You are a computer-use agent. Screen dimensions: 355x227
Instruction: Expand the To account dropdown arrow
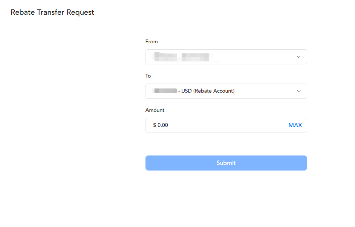(x=298, y=91)
